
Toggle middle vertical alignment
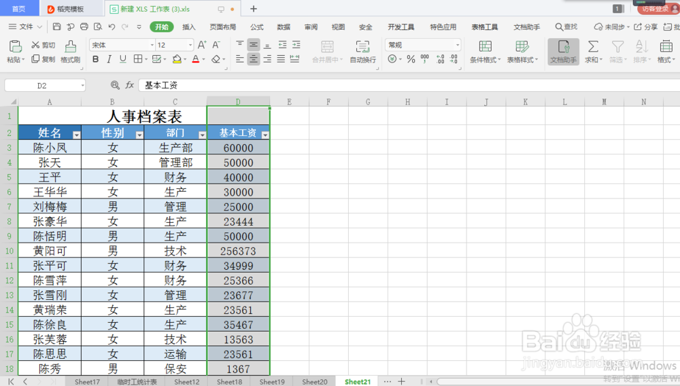pos(253,45)
